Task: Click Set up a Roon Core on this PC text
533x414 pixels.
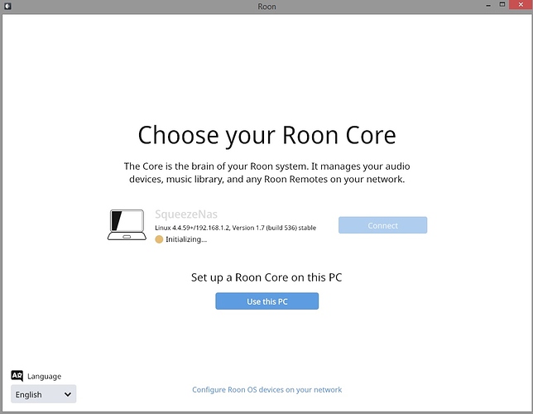Action: coord(266,277)
